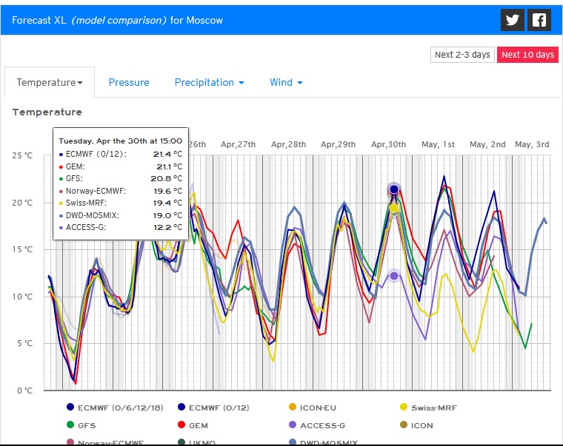Switch to the Pressure tab
563x446 pixels.
point(129,82)
